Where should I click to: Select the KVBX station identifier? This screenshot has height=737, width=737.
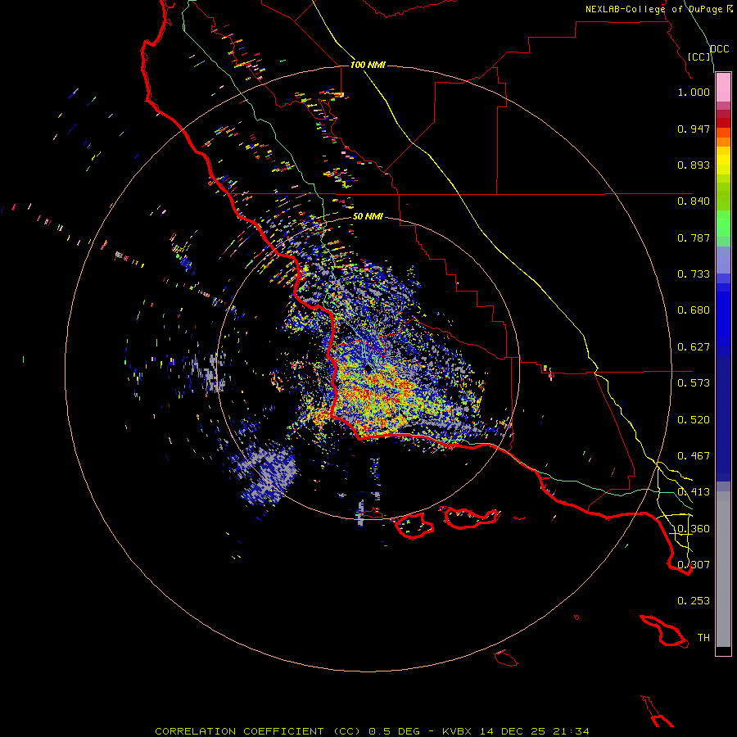coord(457,731)
